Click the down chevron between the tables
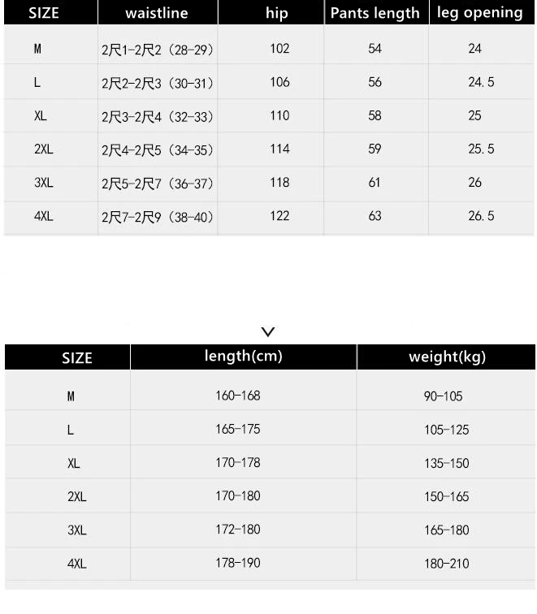The image size is (537, 614). pyautogui.click(x=268, y=331)
